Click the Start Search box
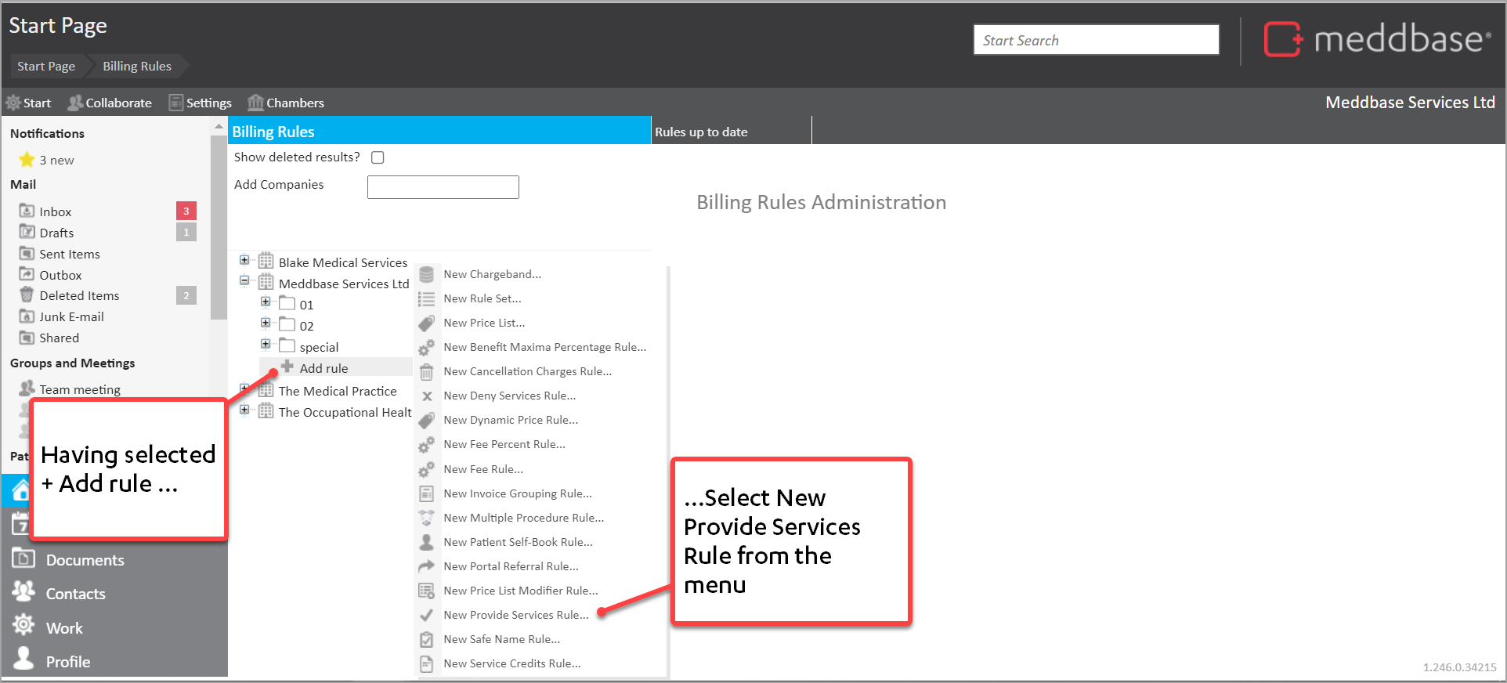1507x683 pixels. pos(1095,40)
